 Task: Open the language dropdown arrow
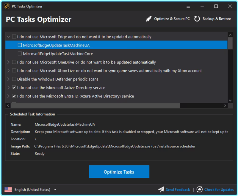click(x=55, y=190)
